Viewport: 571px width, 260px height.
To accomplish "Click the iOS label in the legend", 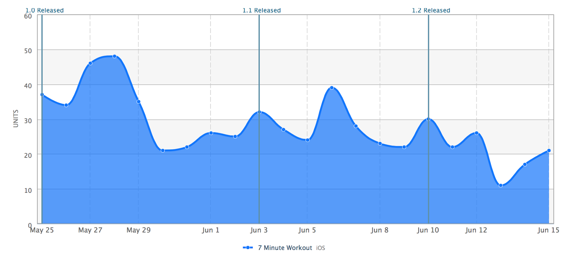I will click(320, 248).
